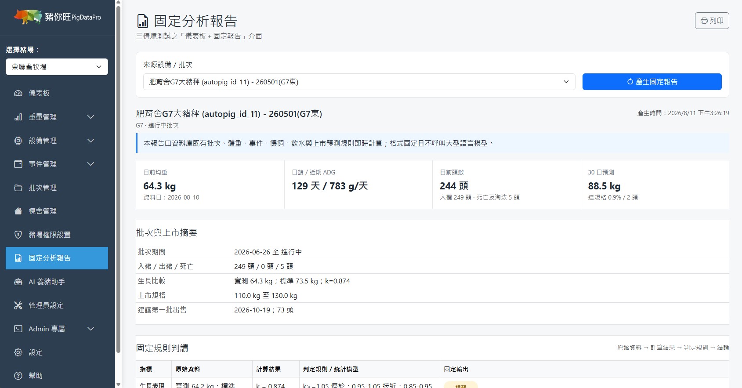
Task: Click the report file icon beside 固定分析報告
Action: (18, 258)
